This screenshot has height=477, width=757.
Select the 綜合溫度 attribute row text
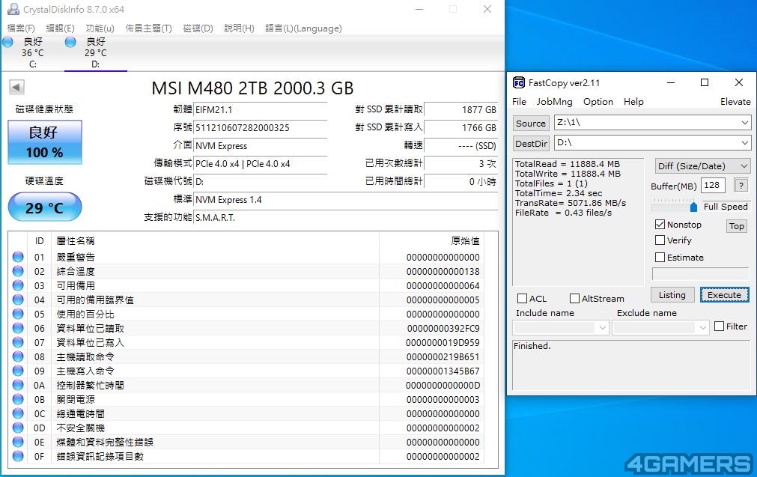point(76,271)
